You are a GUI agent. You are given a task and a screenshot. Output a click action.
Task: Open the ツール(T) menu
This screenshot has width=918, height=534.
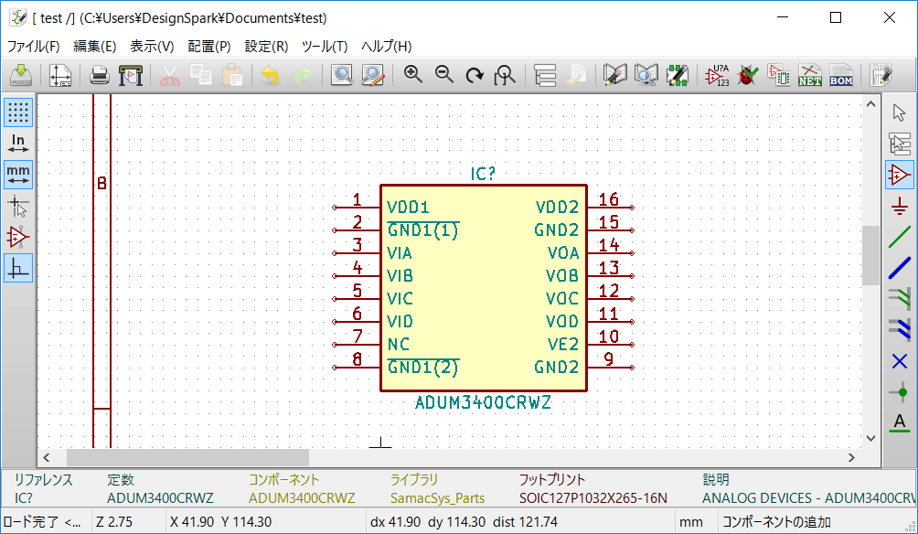pos(325,47)
